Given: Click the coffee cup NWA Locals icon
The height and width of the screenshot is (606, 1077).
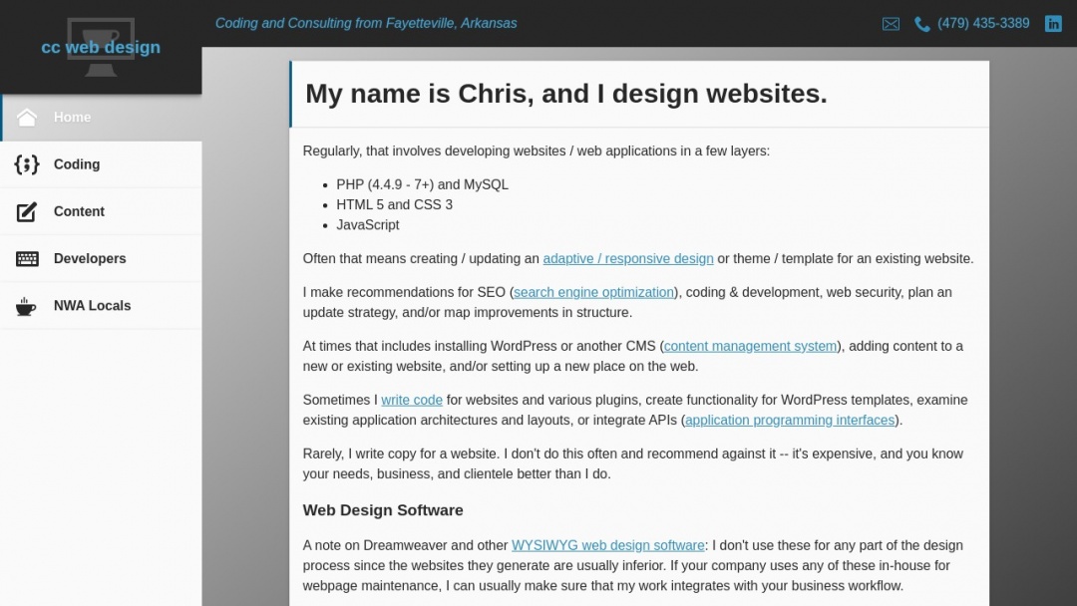Looking at the screenshot, I should click(27, 305).
